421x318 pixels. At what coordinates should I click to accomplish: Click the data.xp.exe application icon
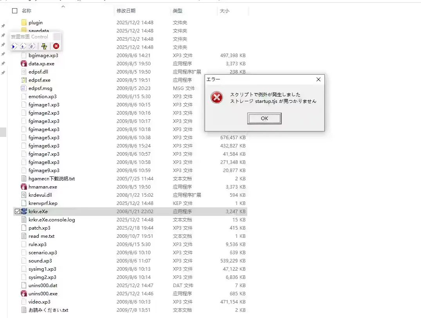tap(24, 64)
